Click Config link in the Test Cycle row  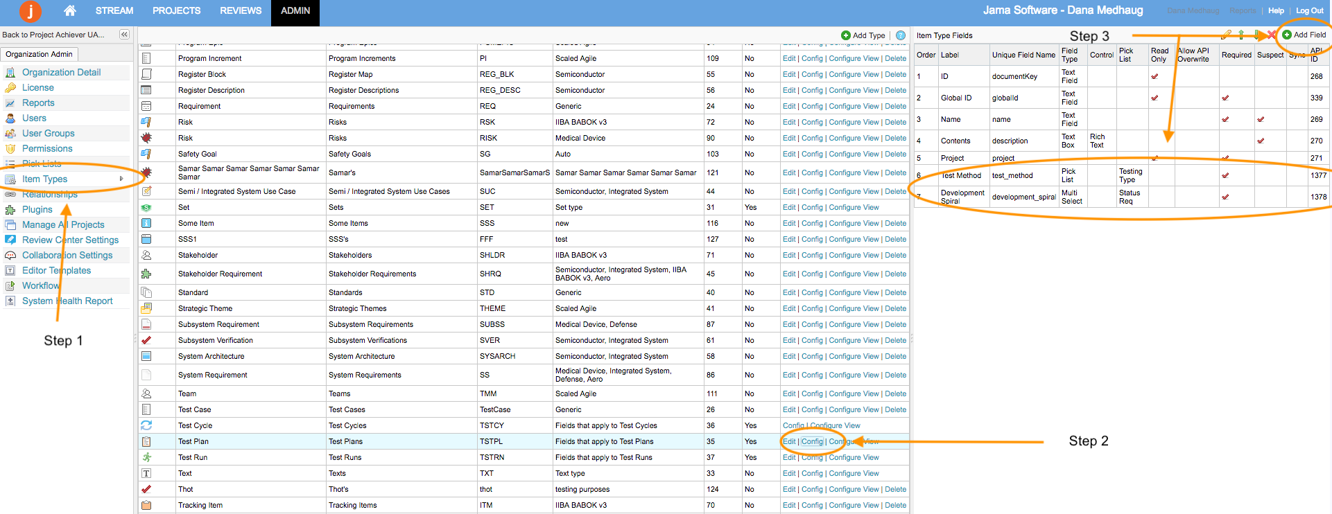[x=793, y=425]
